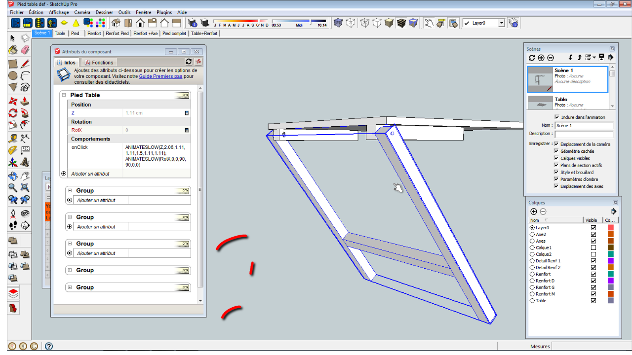Click the Fonctions tab
632x355 pixels.
[99, 63]
